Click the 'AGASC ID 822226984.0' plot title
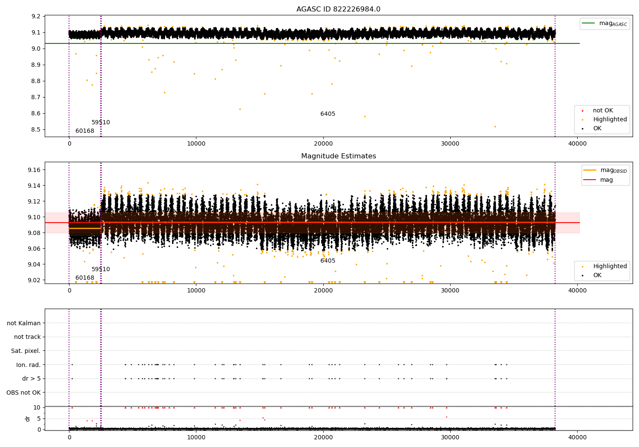The height and width of the screenshot is (447, 639). (x=338, y=9)
